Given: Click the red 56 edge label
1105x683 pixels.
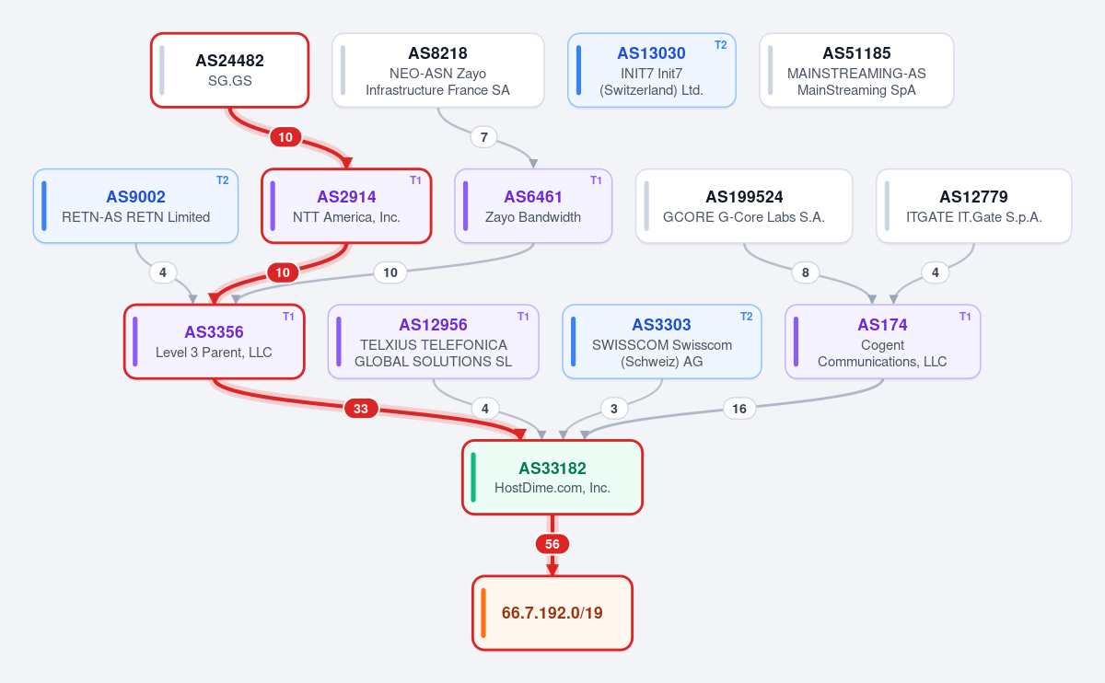Looking at the screenshot, I should tap(552, 544).
